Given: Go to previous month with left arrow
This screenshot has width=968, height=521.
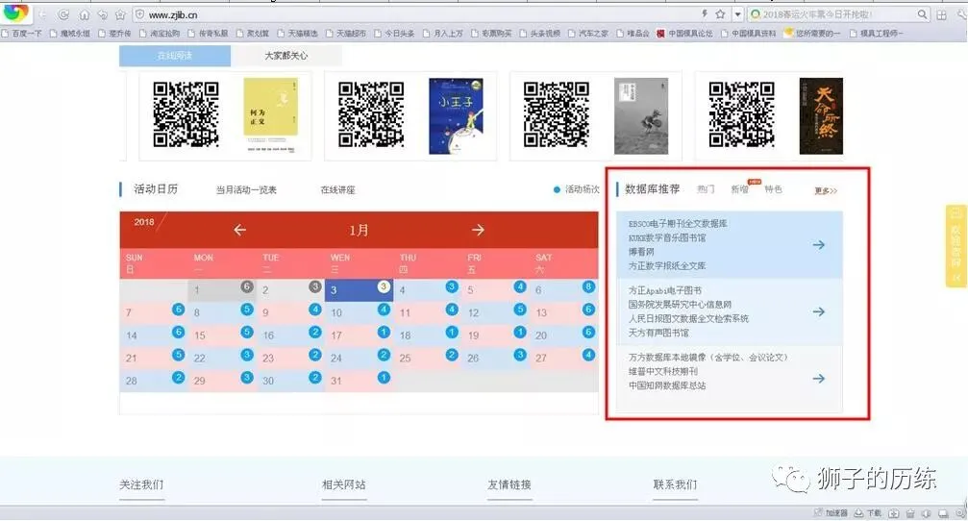Looking at the screenshot, I should click(x=240, y=230).
